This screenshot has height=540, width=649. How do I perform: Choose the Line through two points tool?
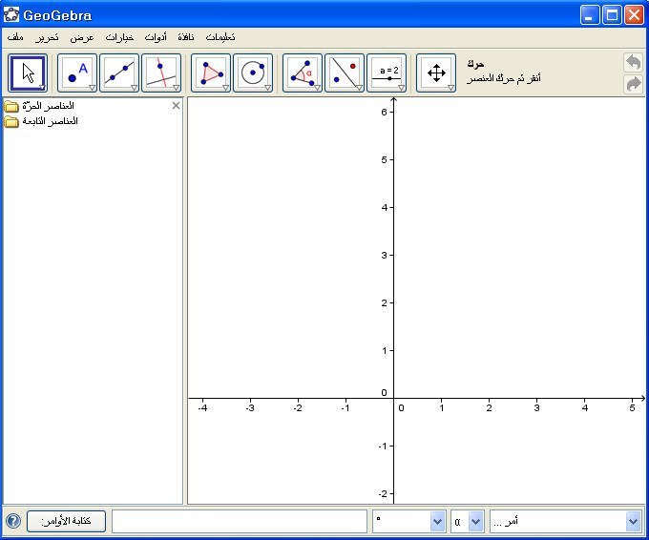tap(119, 73)
